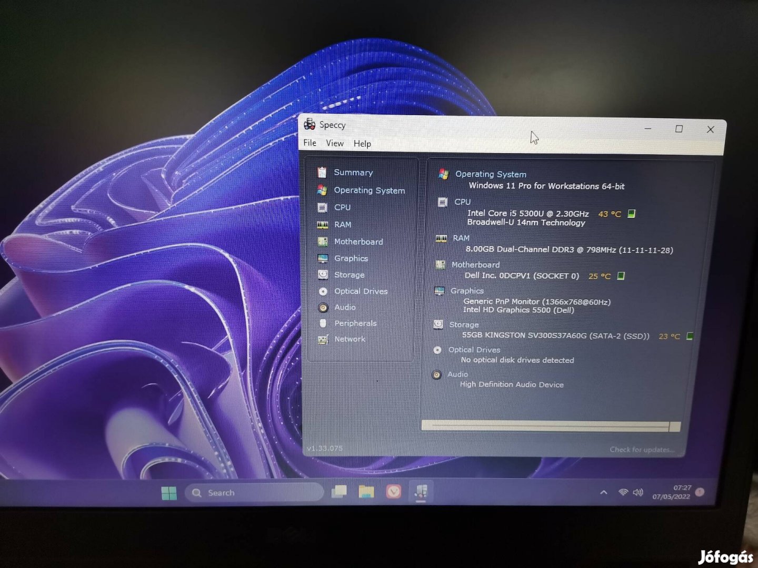The height and width of the screenshot is (568, 758).
Task: Click the Optical Drives disc icon in sidebar
Action: [x=323, y=291]
